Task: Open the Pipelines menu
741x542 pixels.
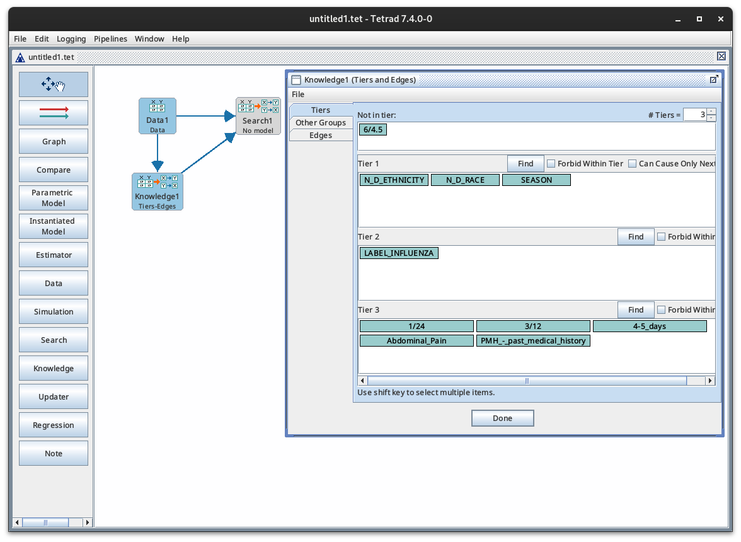Action: (110, 38)
